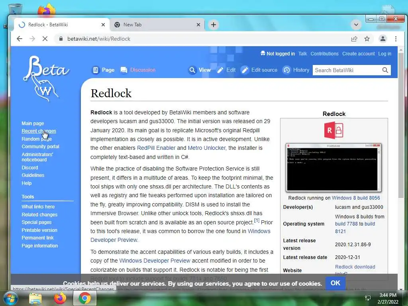Click Related changes
The width and height of the screenshot is (408, 306).
click(39, 215)
